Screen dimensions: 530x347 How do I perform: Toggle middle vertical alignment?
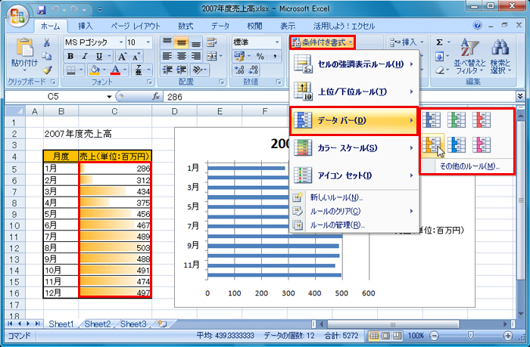(x=182, y=42)
